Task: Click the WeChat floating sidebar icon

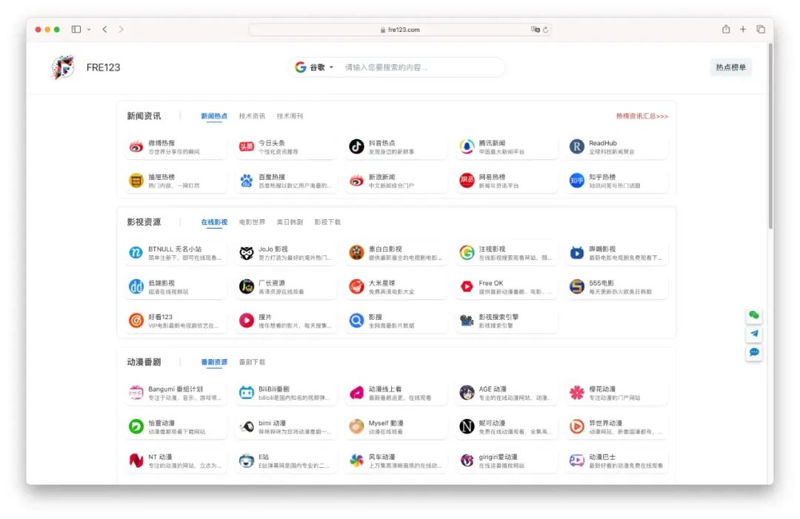Action: click(x=754, y=315)
